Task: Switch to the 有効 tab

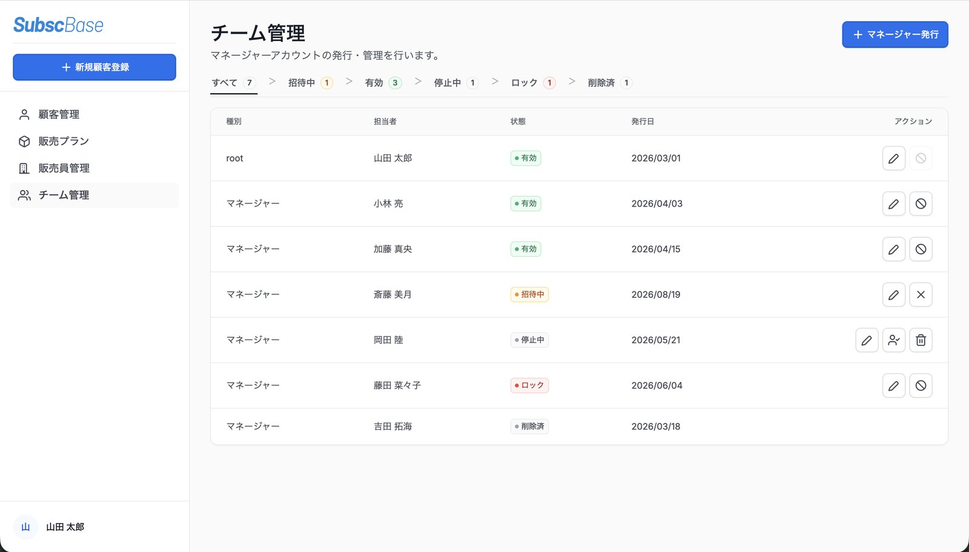Action: tap(383, 83)
